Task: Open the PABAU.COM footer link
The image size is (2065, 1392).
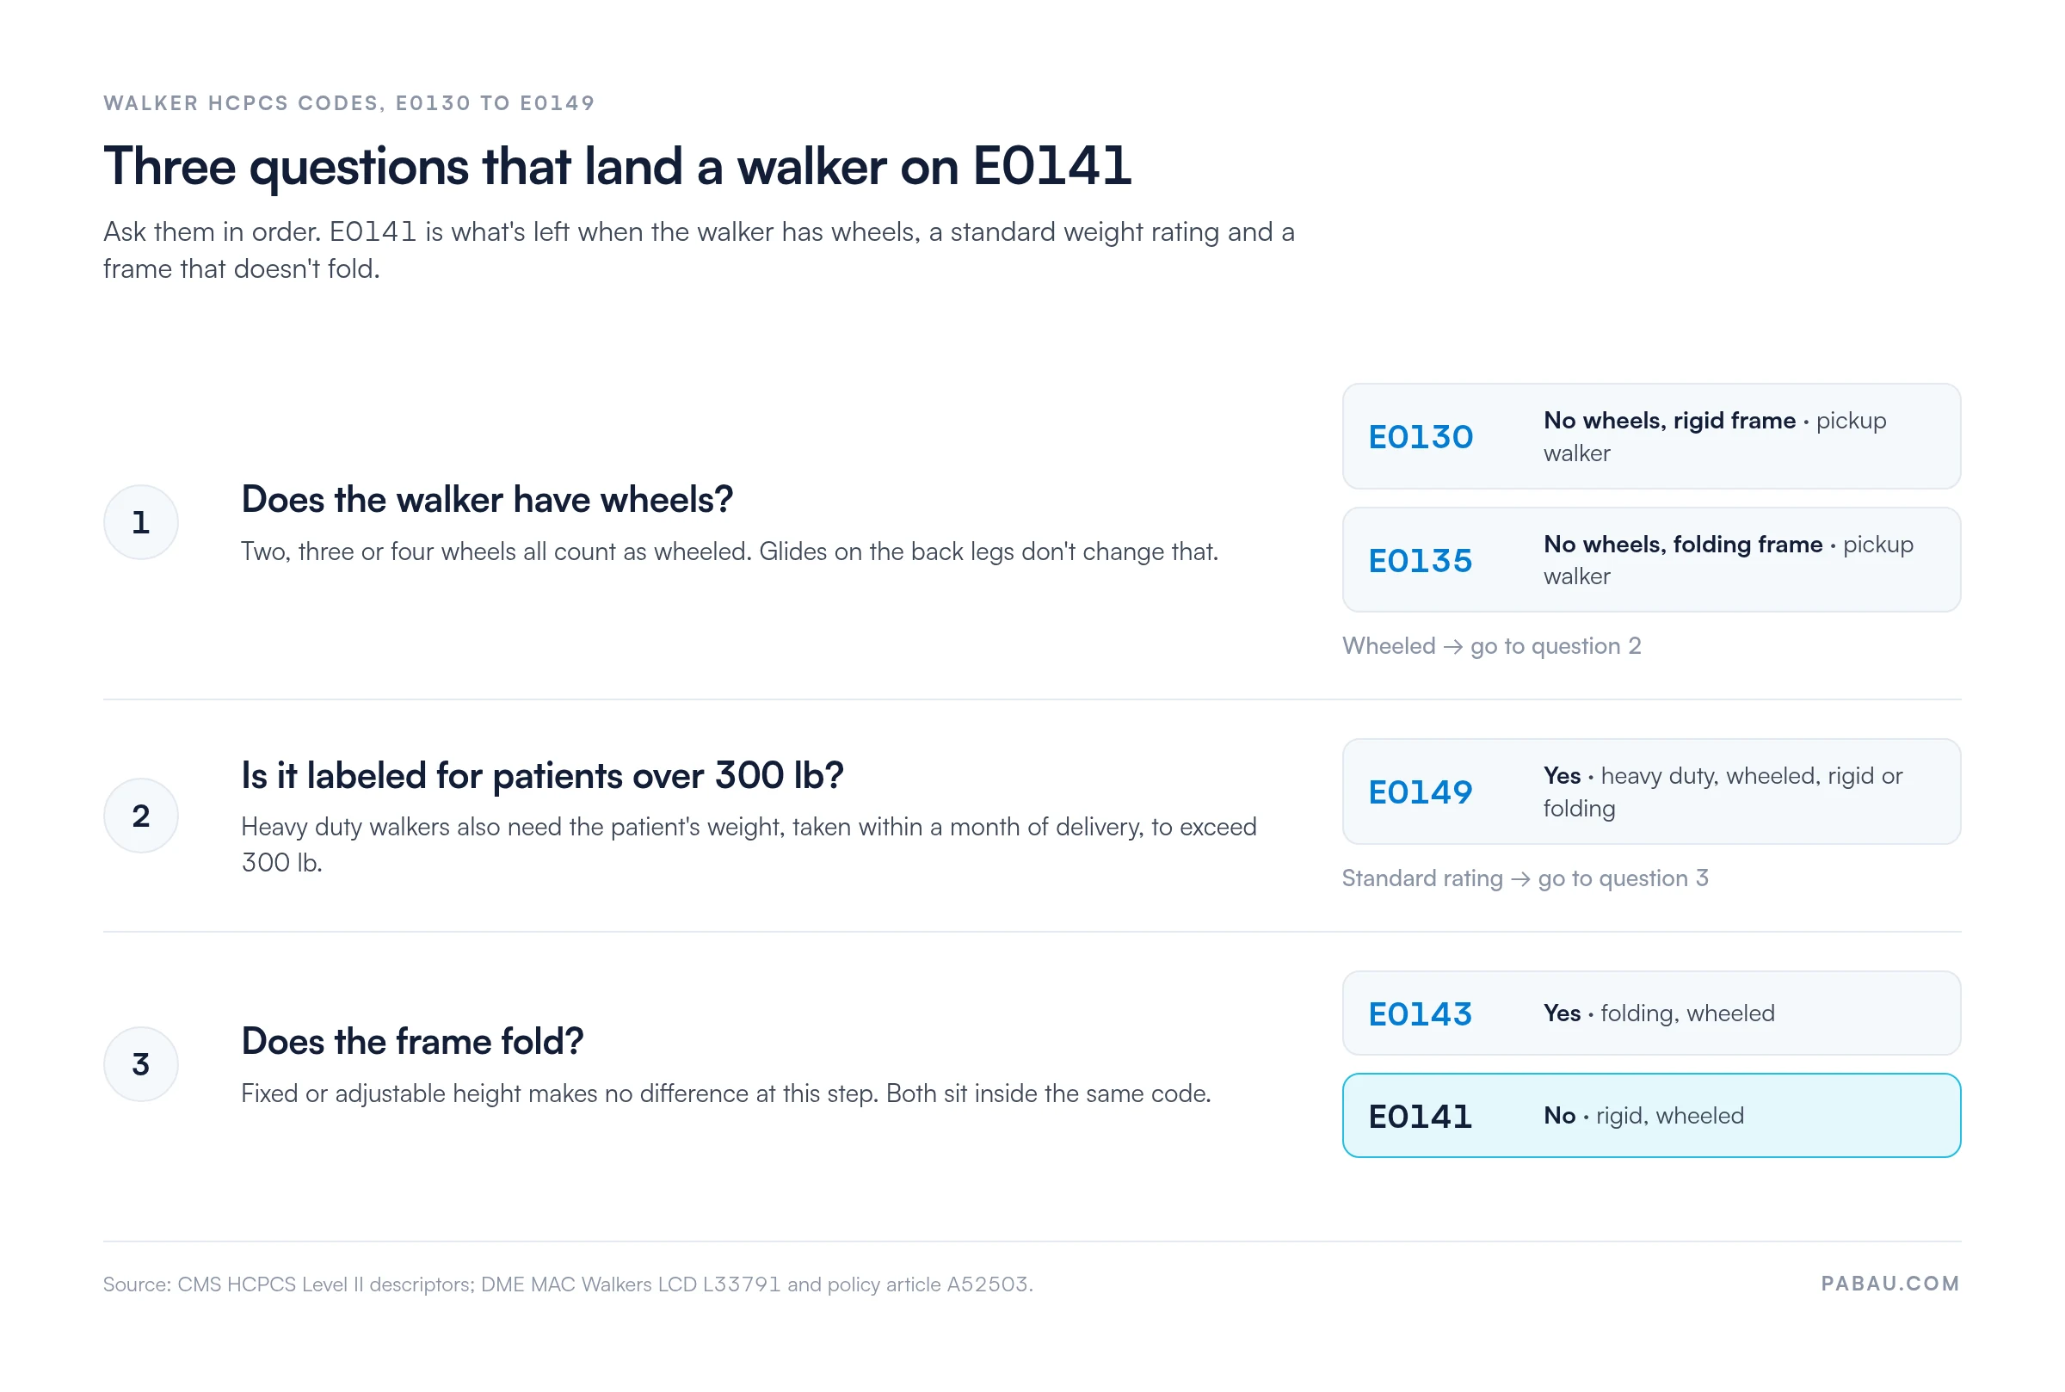Action: (x=1889, y=1283)
